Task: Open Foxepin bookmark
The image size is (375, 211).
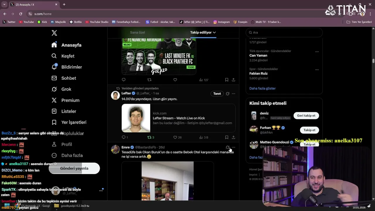Action: (241, 22)
